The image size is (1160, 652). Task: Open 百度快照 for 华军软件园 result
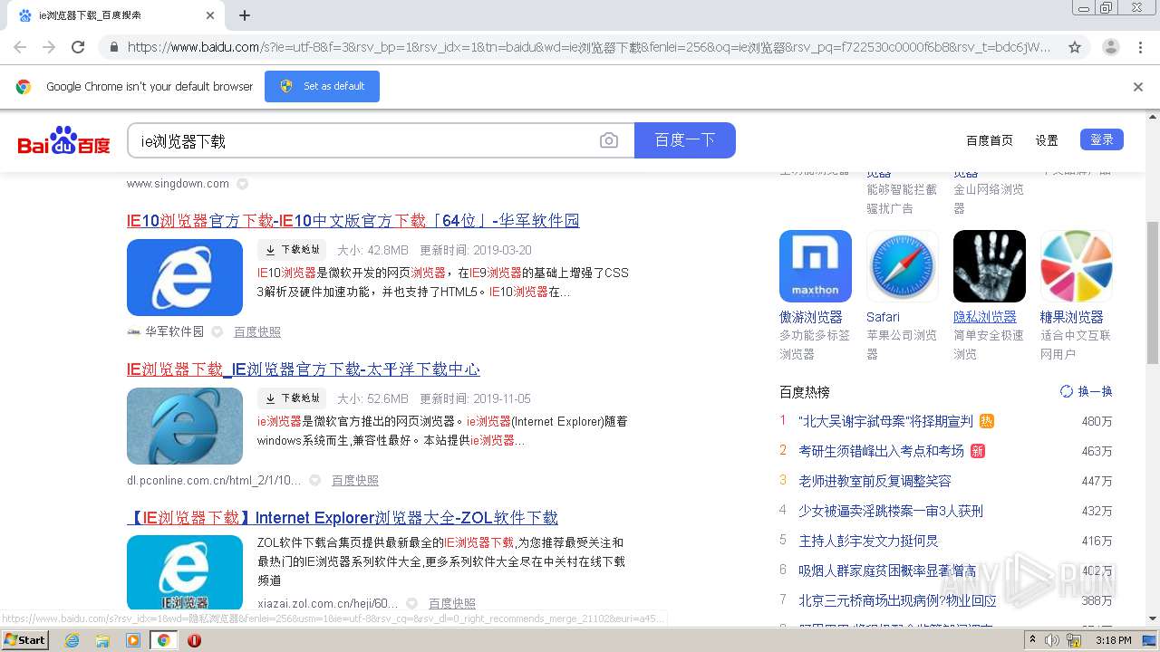[x=257, y=332]
